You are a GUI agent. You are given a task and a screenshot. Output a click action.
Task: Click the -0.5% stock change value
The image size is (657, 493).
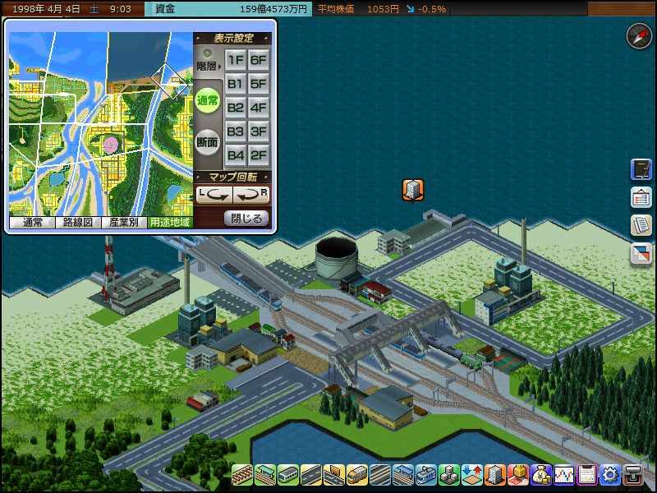[432, 9]
